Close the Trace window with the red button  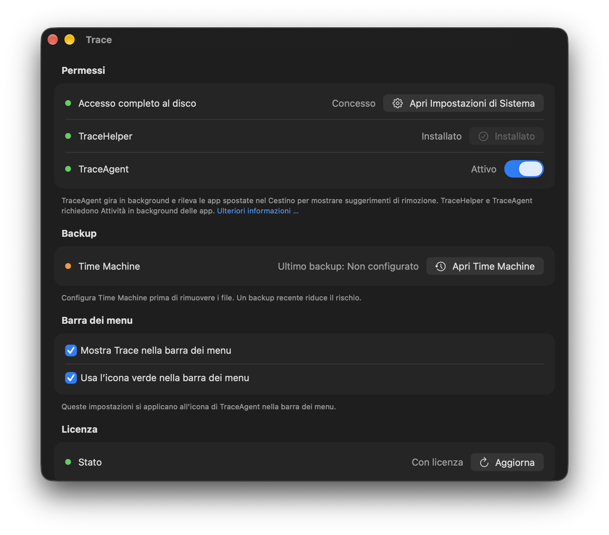pos(53,39)
